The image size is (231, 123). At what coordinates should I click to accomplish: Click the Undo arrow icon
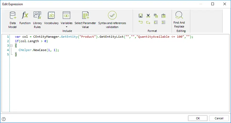(x=141, y=22)
